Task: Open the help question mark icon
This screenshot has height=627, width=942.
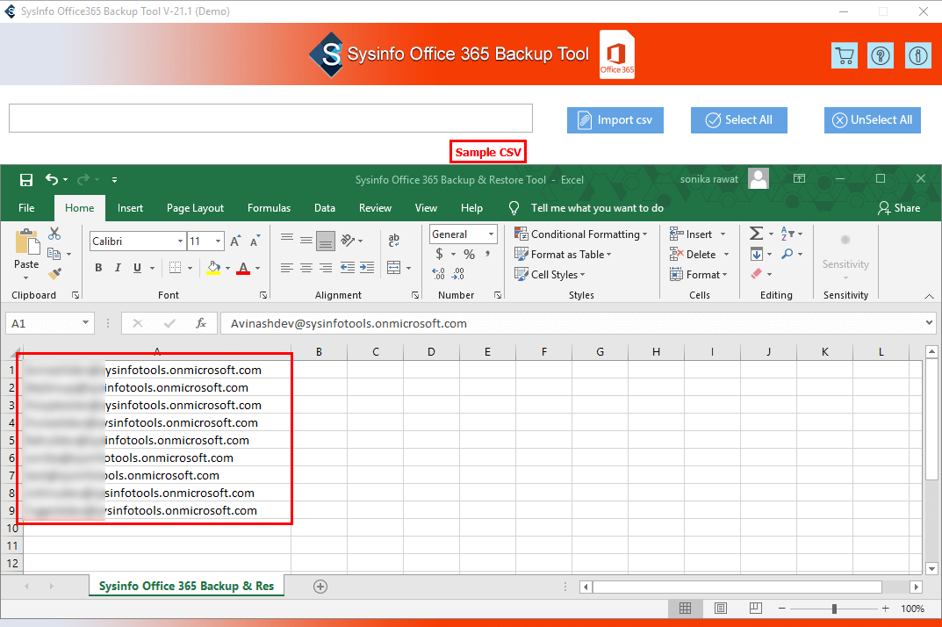Action: (x=880, y=55)
